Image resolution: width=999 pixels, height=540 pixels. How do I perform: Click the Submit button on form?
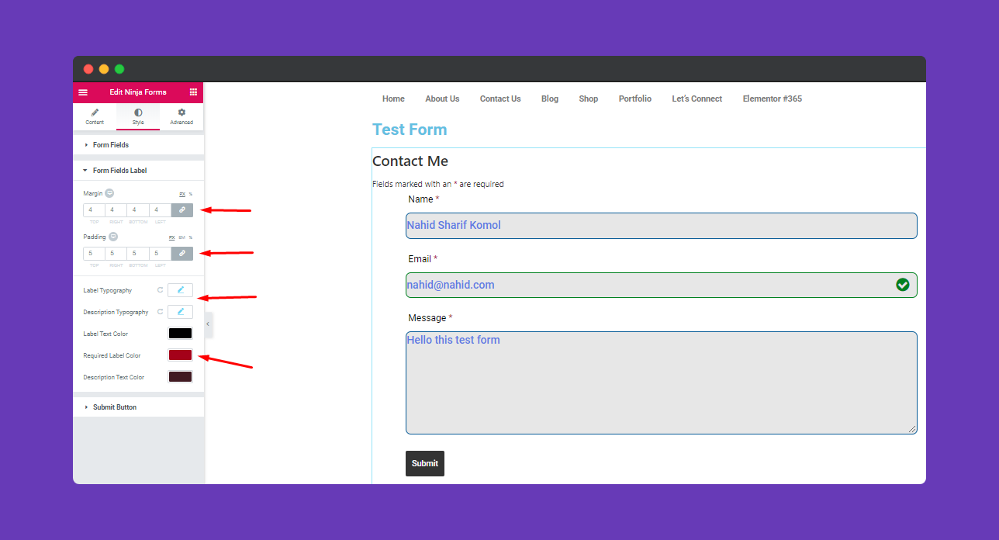click(425, 463)
